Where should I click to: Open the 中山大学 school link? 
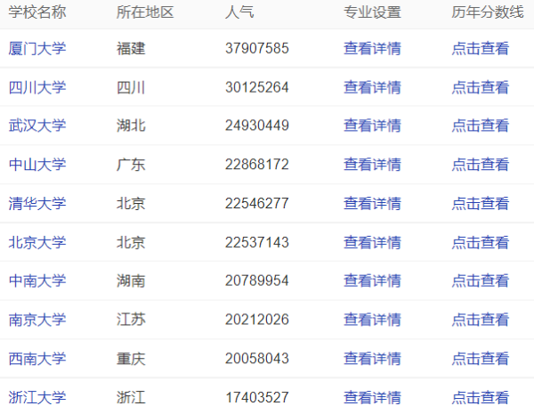(37, 165)
